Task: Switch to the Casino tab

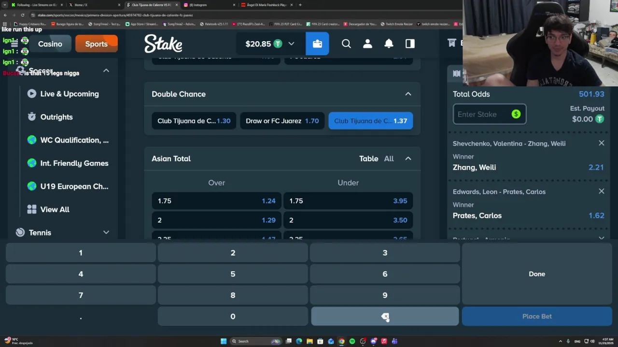Action: pyautogui.click(x=50, y=44)
